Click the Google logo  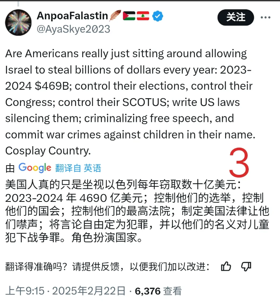[35, 168]
